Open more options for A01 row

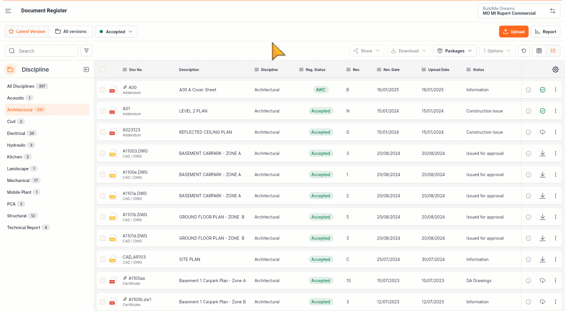555,111
